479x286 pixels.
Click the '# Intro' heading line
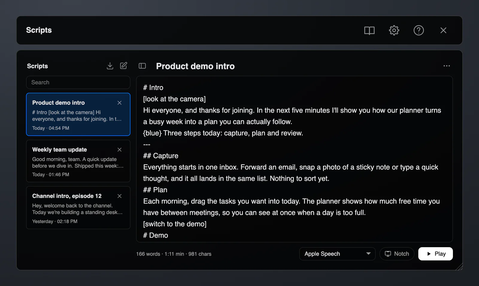coord(153,88)
